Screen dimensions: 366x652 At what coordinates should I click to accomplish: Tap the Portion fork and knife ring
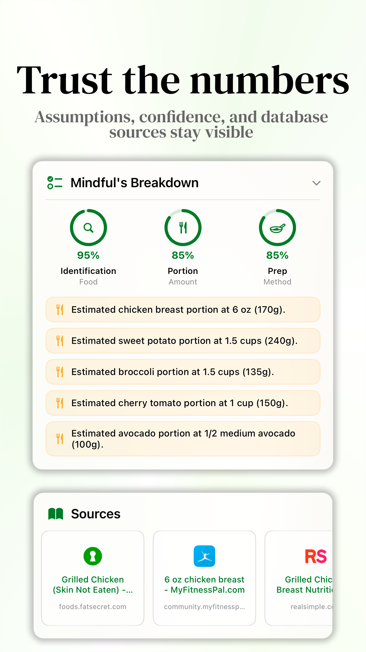coord(183,228)
